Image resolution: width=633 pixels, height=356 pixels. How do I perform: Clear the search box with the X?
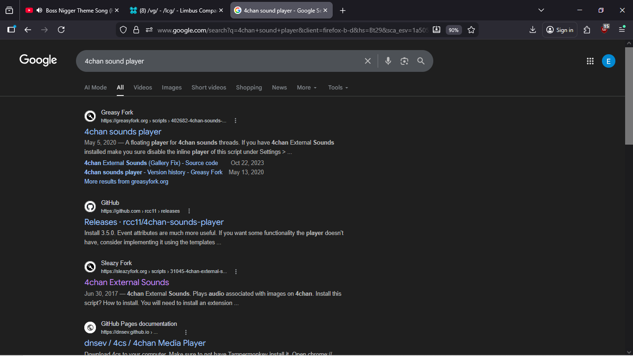pos(368,61)
